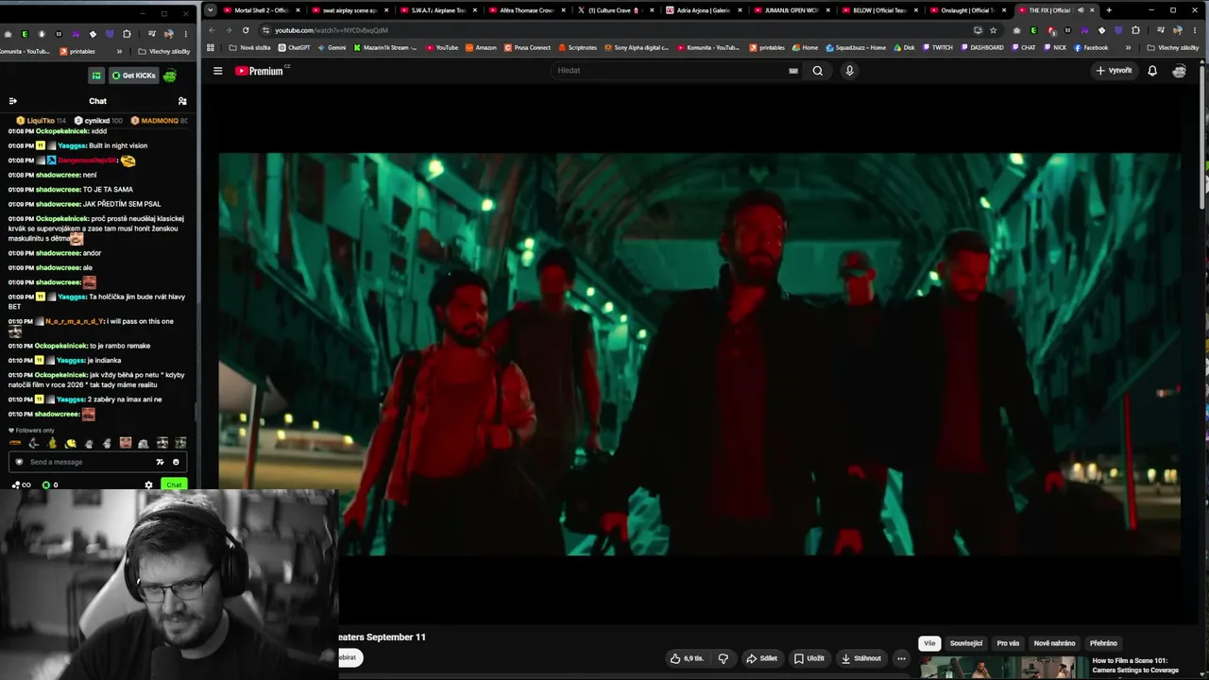Screen dimensions: 1209x680
Task: Like the video with 6,9 tis. likes
Action: (687, 658)
